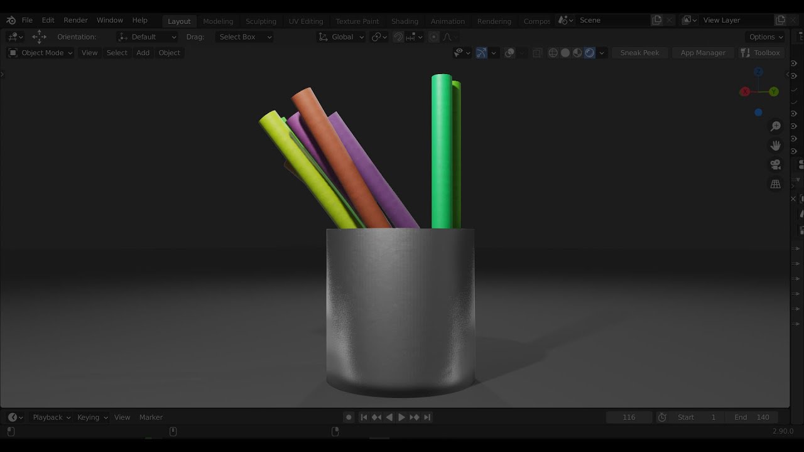Viewport: 804px width, 452px height.
Task: Open the Window menu
Action: tap(110, 20)
